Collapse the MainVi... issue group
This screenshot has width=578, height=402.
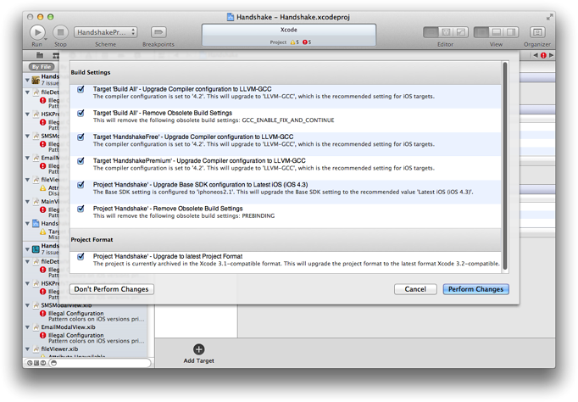(27, 202)
